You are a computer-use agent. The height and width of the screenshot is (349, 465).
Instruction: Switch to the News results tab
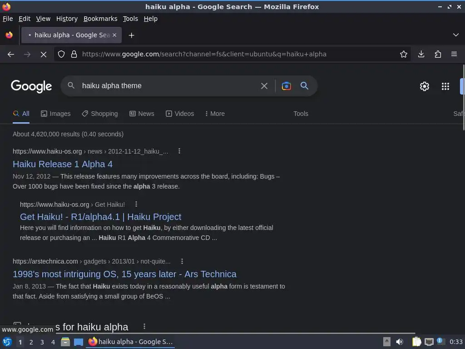point(142,114)
